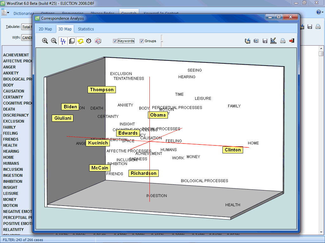Screen dimensions: 325x243
Task: Toggle the Groups checkbox
Action: point(142,41)
